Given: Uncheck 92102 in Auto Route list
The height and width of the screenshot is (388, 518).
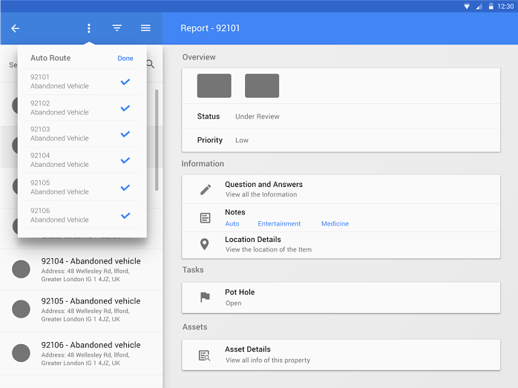Looking at the screenshot, I should pos(125,108).
